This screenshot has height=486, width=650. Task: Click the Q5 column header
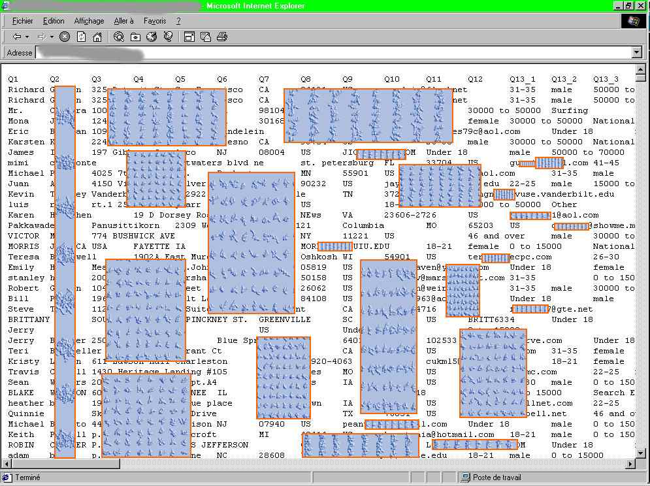(180, 79)
